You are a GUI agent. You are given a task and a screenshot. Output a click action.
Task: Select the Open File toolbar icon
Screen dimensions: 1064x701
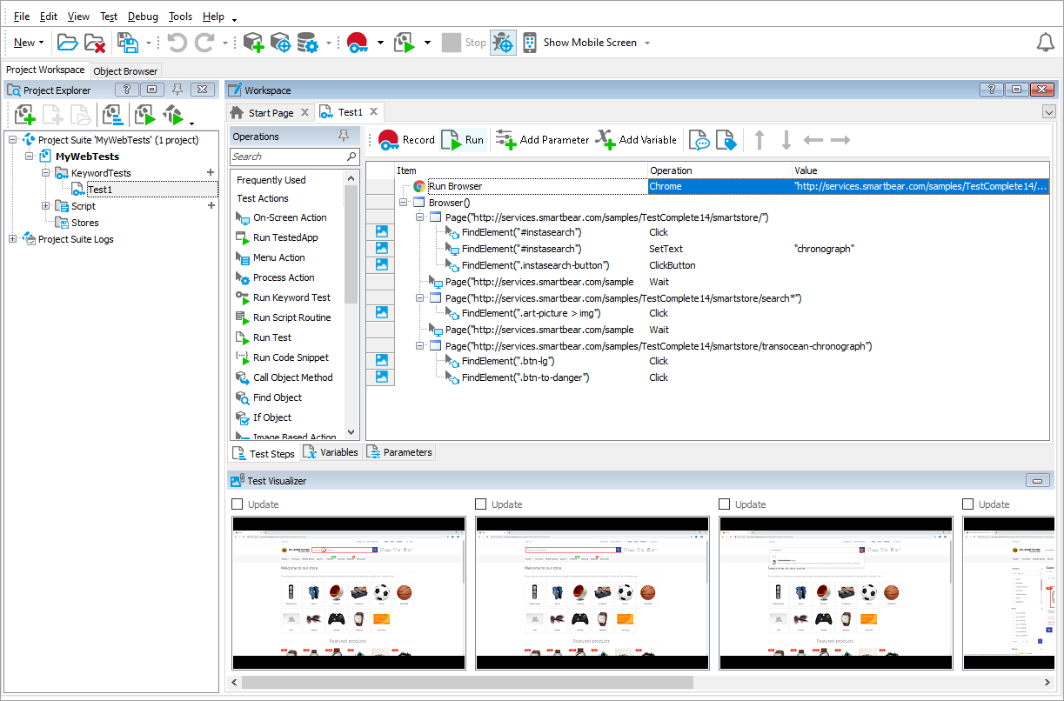(x=68, y=42)
